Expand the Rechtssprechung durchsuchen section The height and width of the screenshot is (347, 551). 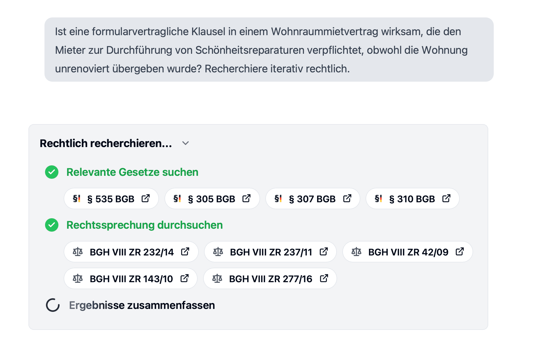[x=145, y=225]
